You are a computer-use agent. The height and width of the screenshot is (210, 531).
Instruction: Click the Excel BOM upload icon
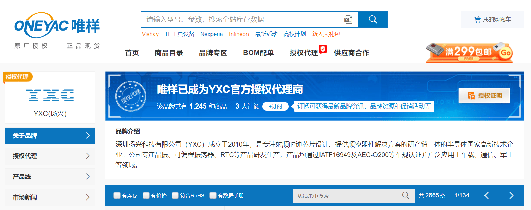(348, 20)
